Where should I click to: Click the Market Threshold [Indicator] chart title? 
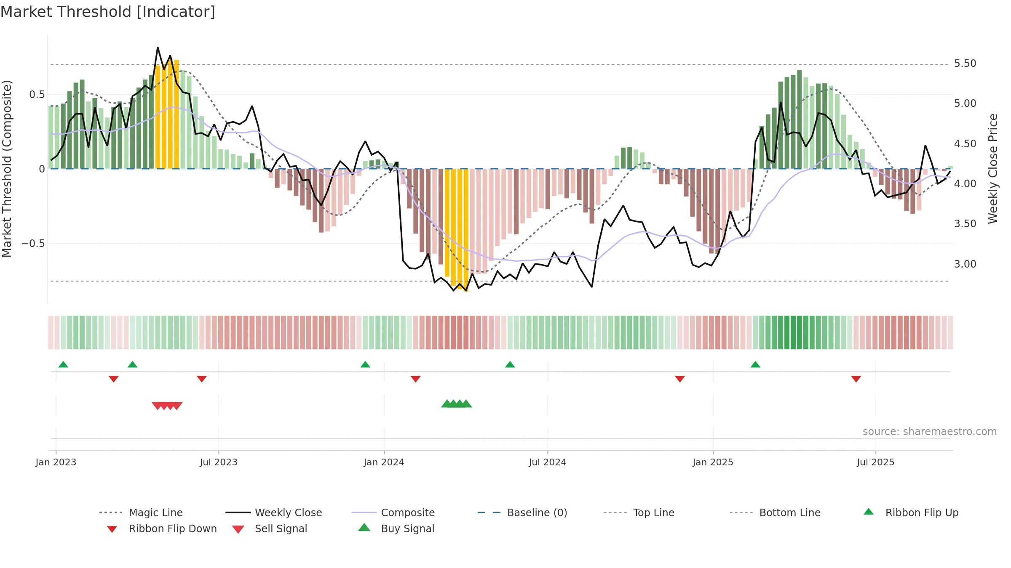(108, 12)
